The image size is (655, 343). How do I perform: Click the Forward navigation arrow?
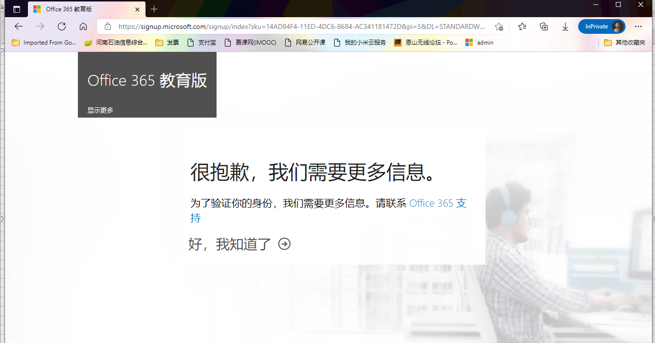pos(40,26)
